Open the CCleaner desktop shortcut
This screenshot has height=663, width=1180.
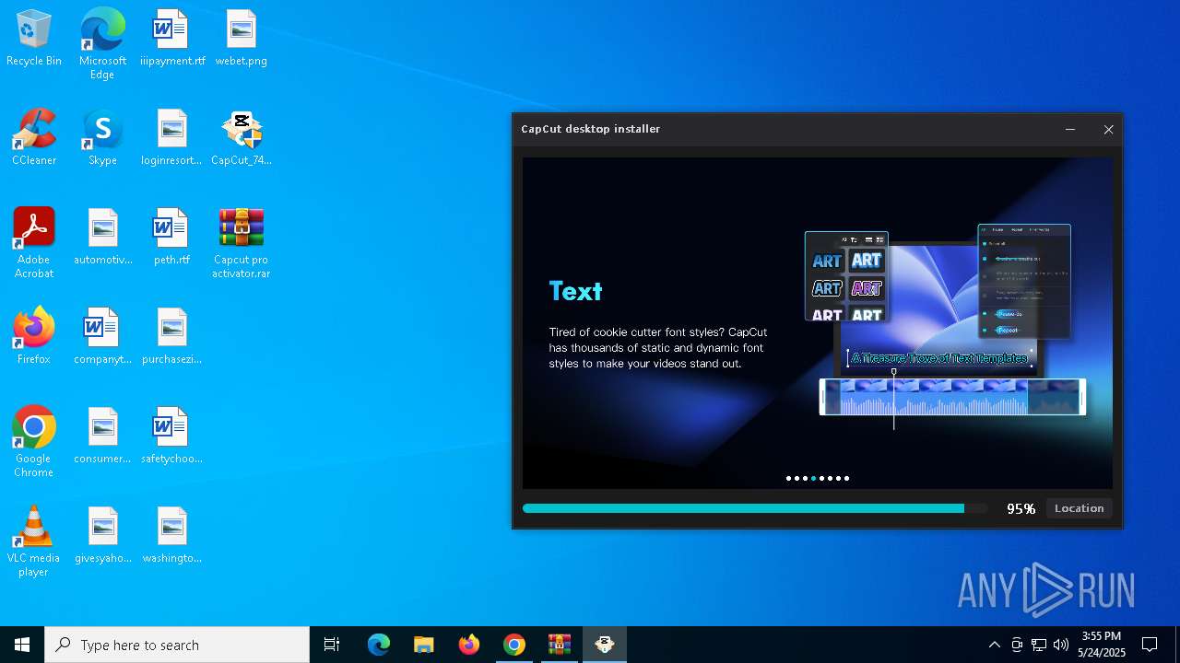click(34, 137)
